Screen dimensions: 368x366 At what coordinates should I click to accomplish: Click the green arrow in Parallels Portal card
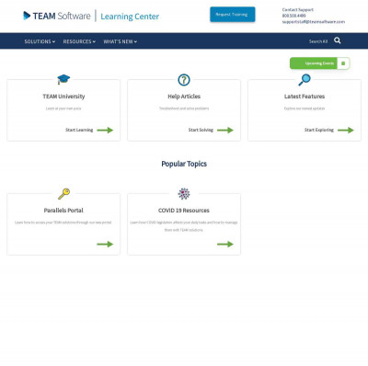105,245
